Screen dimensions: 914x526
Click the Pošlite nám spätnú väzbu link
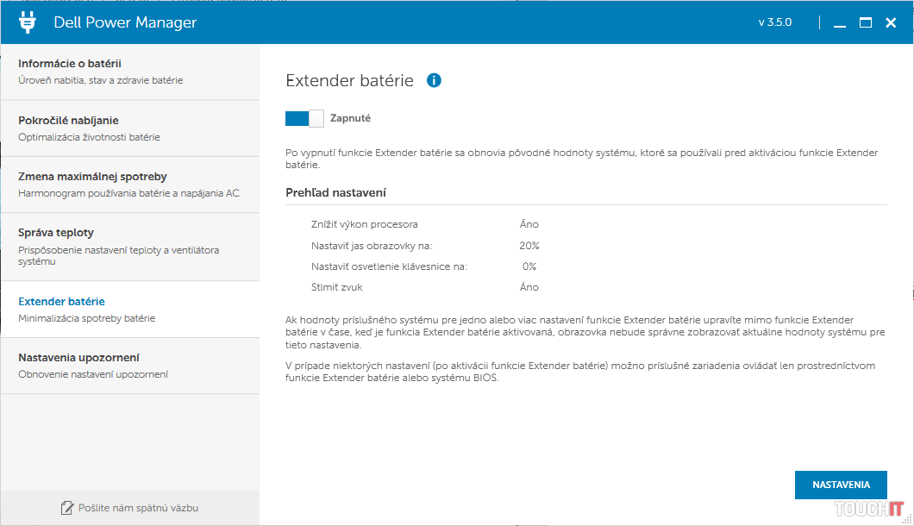[138, 508]
